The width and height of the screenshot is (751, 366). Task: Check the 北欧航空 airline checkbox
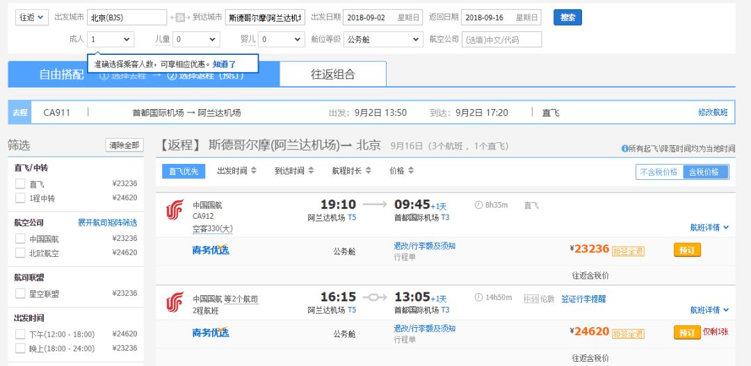pyautogui.click(x=20, y=253)
